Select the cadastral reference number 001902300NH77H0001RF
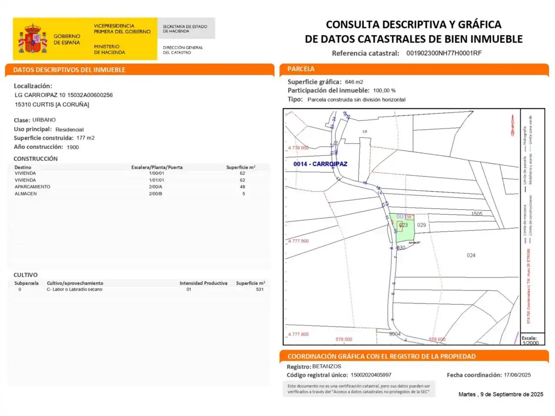Viewport: 555px width, 416px height. click(x=444, y=53)
